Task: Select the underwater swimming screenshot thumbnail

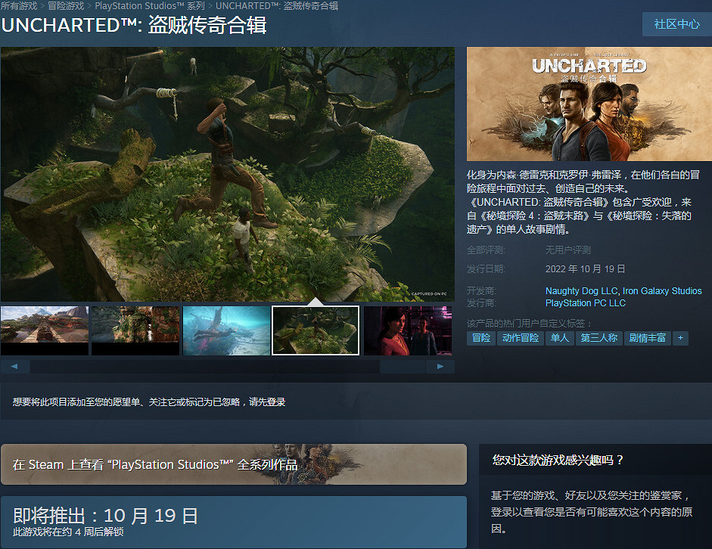Action: pos(225,330)
